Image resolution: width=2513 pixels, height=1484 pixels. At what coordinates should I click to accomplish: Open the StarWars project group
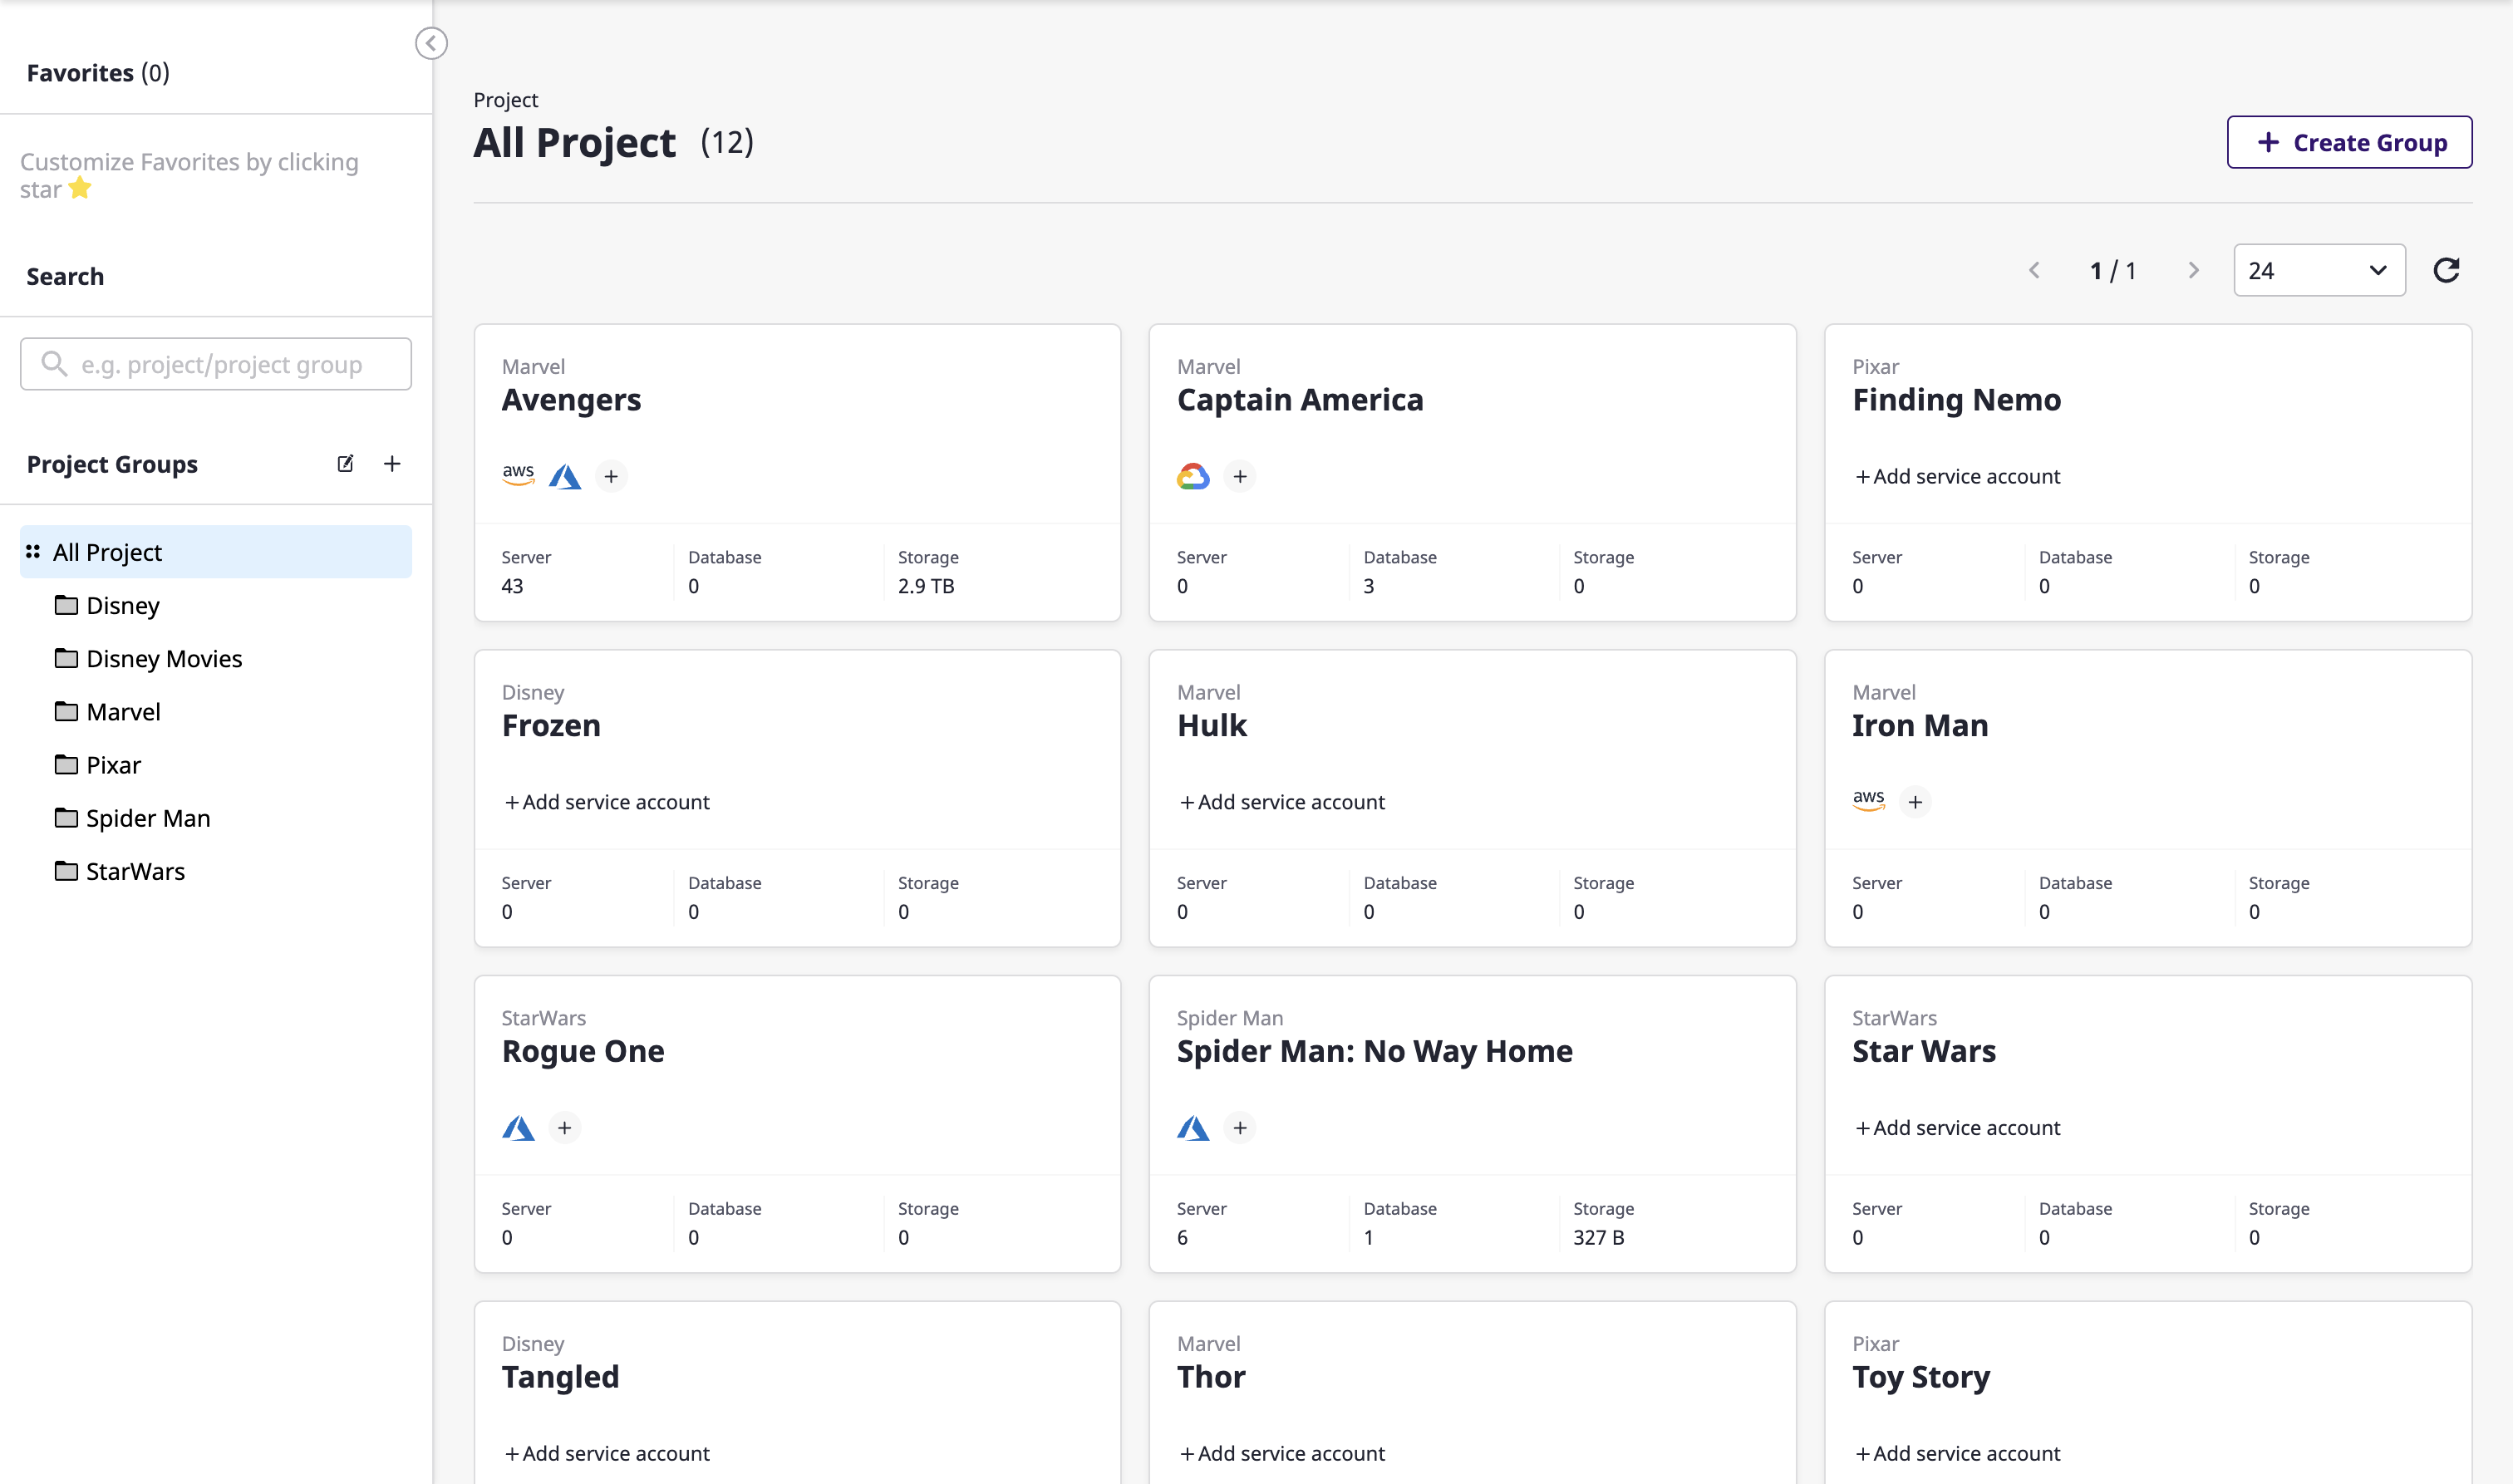click(x=135, y=870)
